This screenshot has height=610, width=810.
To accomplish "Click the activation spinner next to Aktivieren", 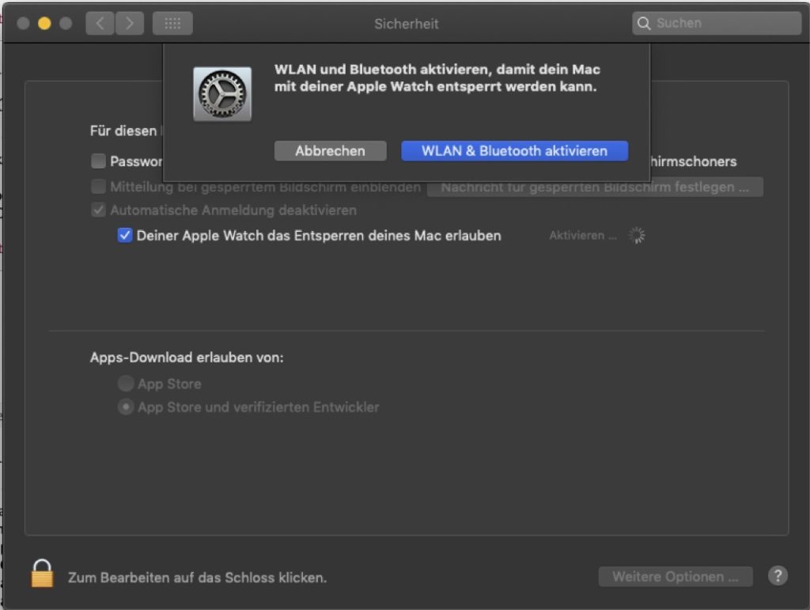I will [x=637, y=236].
